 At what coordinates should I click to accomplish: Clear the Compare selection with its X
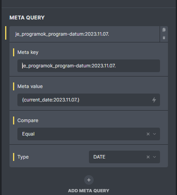pos(148,134)
